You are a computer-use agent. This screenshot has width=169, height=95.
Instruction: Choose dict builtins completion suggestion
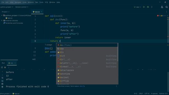pos(87,56)
